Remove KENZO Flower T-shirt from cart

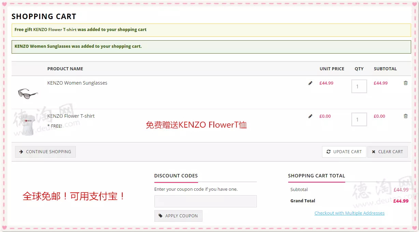(x=406, y=116)
